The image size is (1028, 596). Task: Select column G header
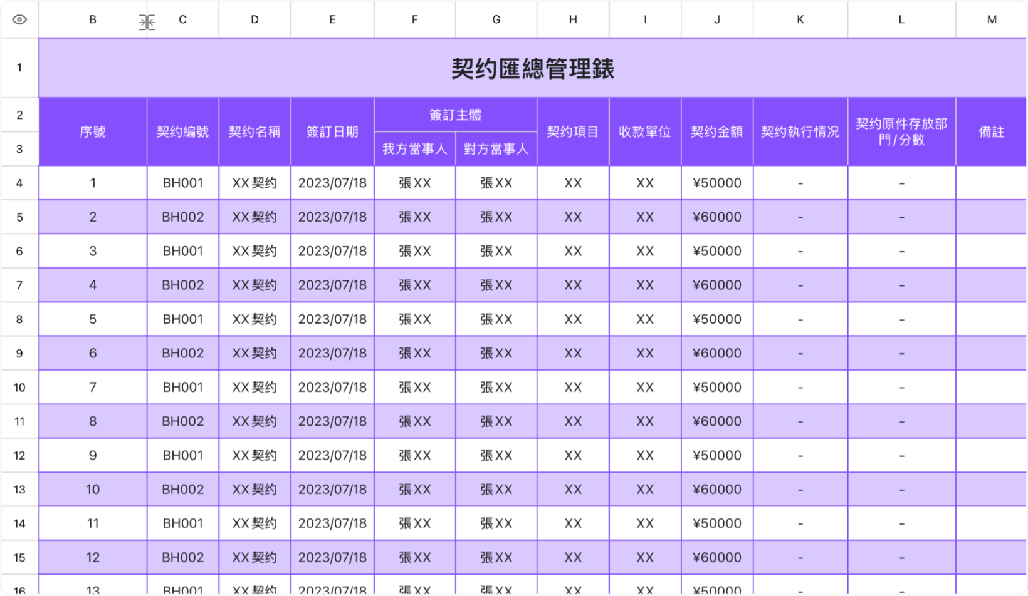pyautogui.click(x=496, y=19)
